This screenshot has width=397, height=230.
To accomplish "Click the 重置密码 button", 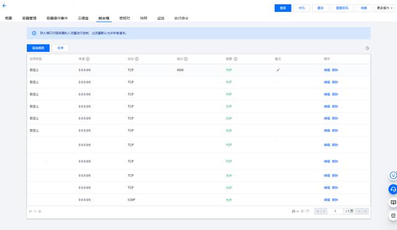I will (x=342, y=8).
